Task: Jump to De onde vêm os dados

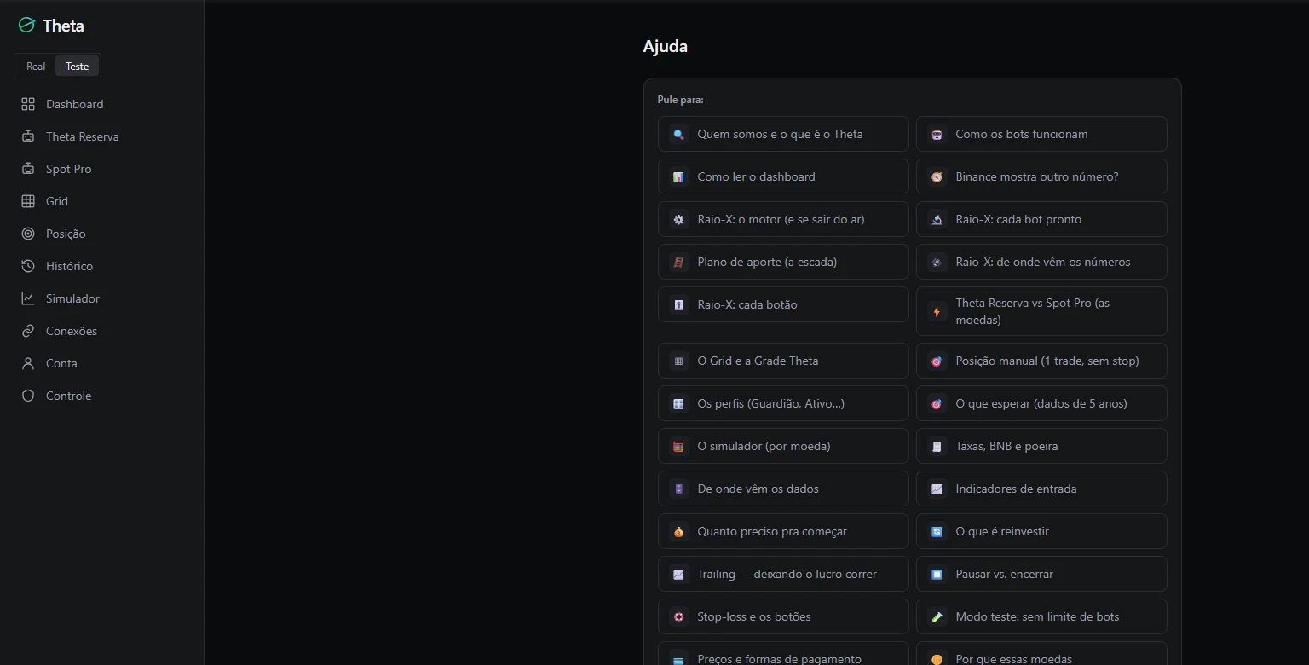Action: pos(783,489)
